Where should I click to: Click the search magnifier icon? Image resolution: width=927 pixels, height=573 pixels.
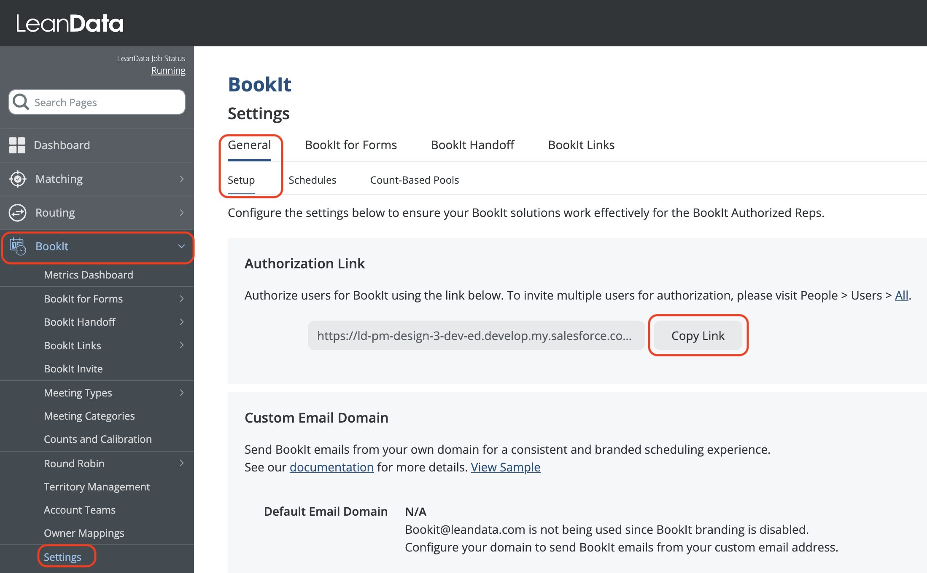click(21, 102)
